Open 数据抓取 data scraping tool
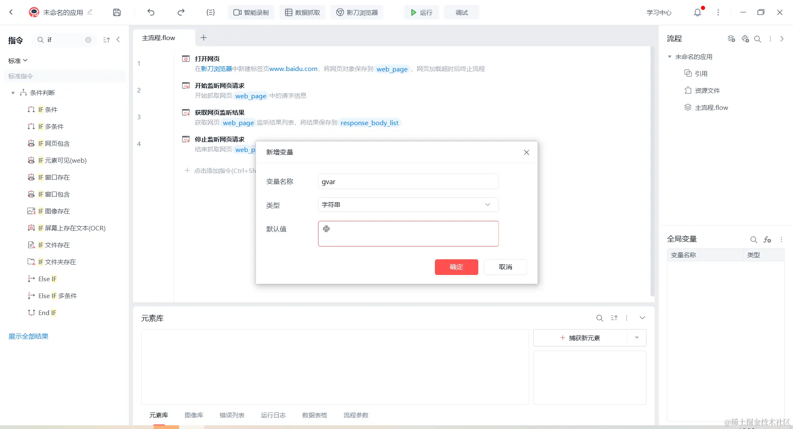Viewport: 793px width, 429px height. (302, 12)
